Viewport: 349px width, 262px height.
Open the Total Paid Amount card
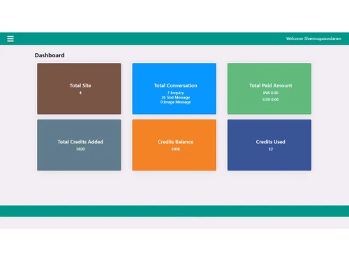coord(269,89)
